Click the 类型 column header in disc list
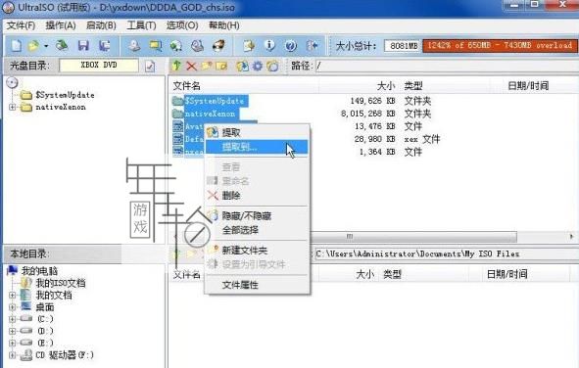579x368 pixels. point(413,86)
